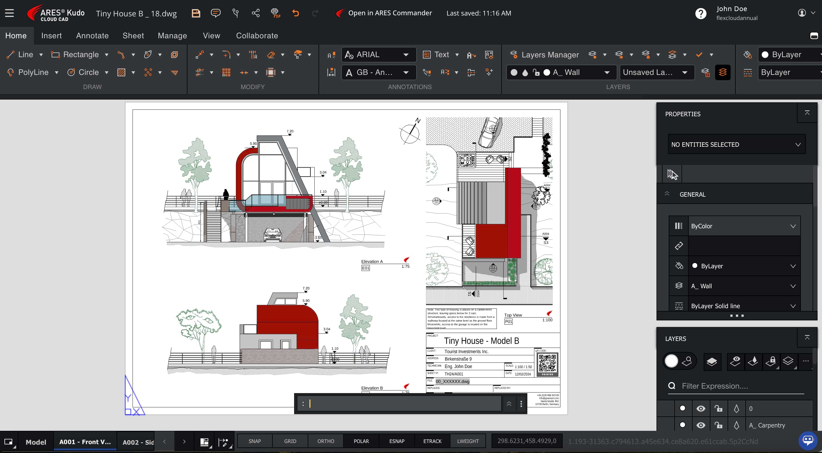Enable SNAP in the status bar
The height and width of the screenshot is (453, 822).
tap(255, 441)
